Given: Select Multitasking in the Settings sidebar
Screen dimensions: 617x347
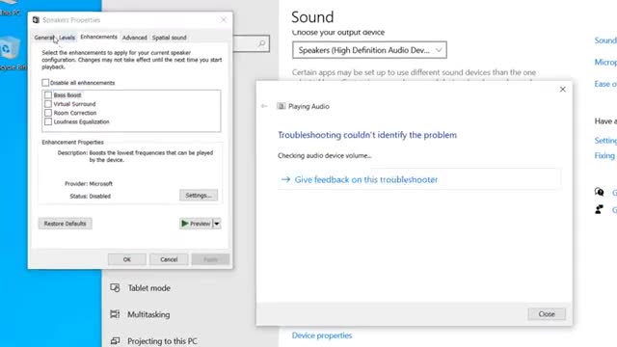Looking at the screenshot, I should click(x=148, y=314).
